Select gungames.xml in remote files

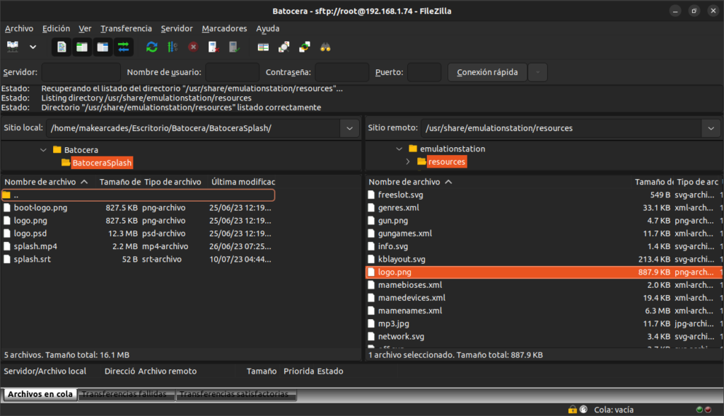click(x=405, y=234)
